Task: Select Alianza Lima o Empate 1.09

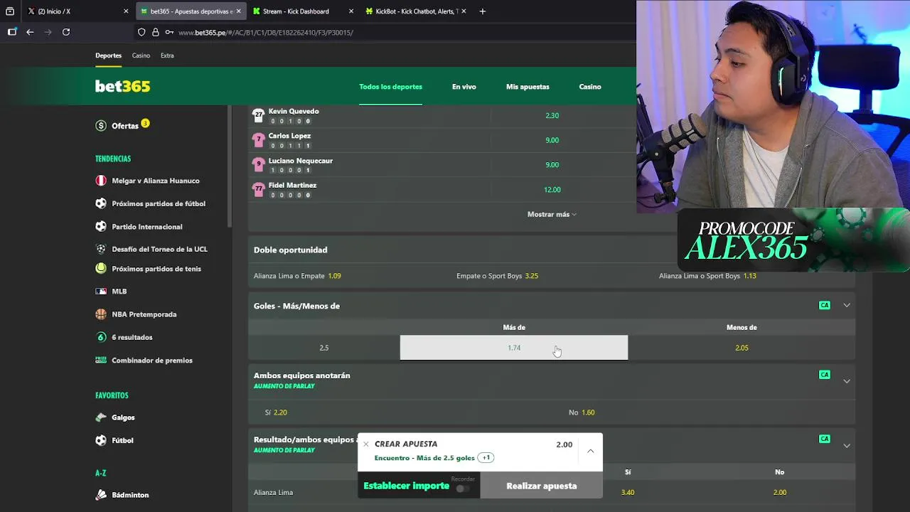Action: (x=297, y=276)
